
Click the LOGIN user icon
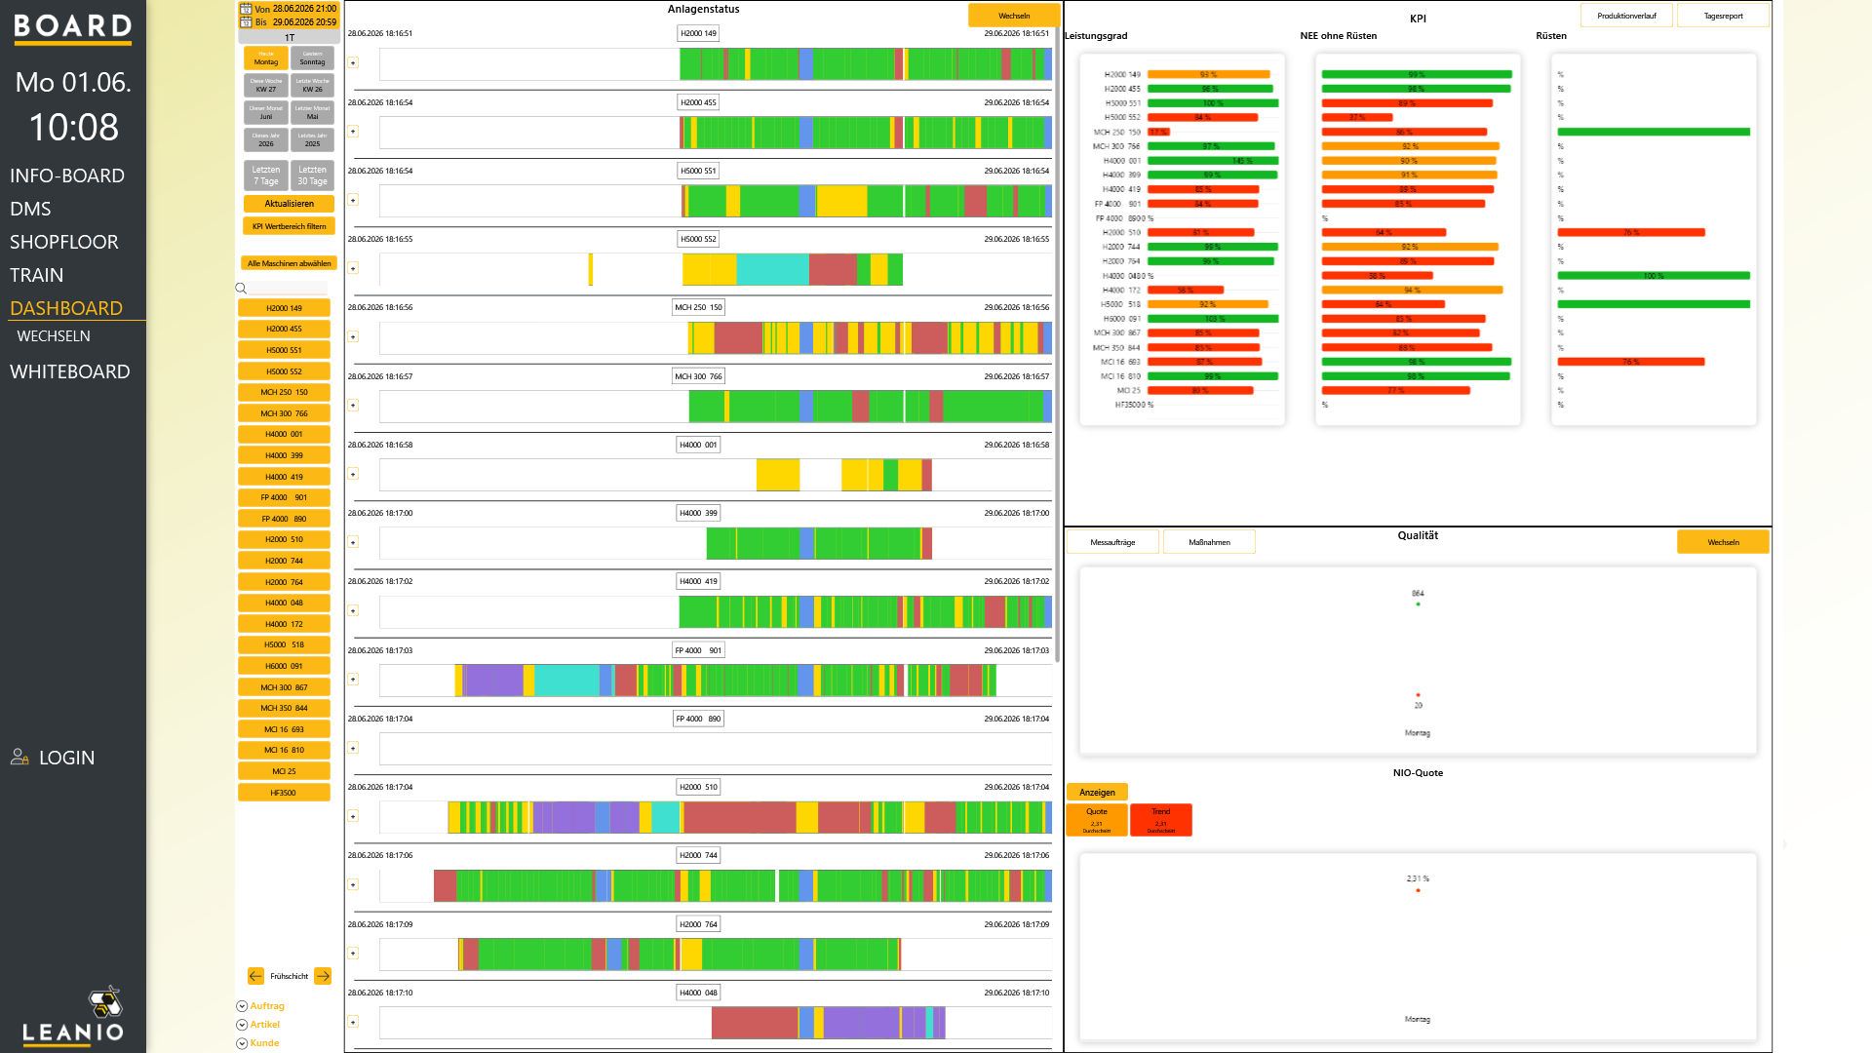click(x=19, y=757)
